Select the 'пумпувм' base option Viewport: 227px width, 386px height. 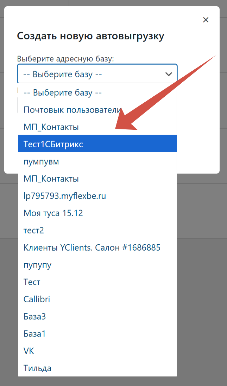41,162
